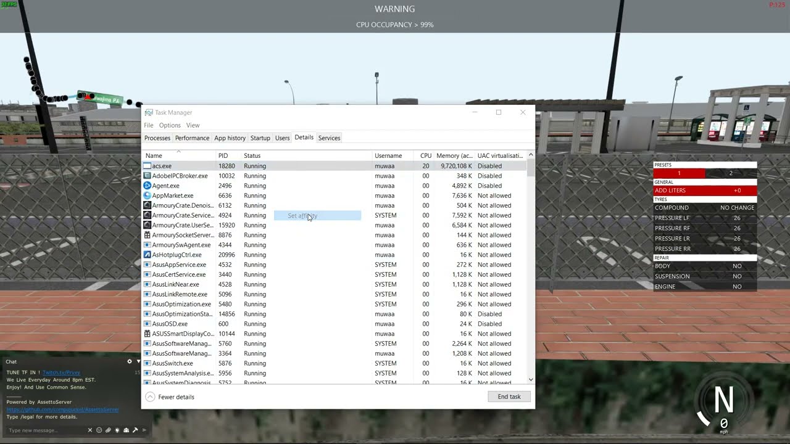Click the AsusSwitch.exe process icon
This screenshot has height=444, width=790.
click(x=148, y=363)
